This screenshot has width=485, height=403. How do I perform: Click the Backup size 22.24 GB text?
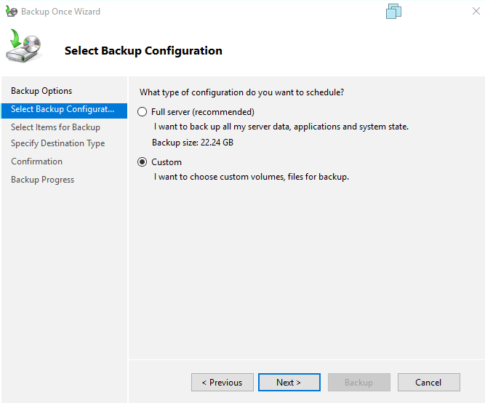192,143
